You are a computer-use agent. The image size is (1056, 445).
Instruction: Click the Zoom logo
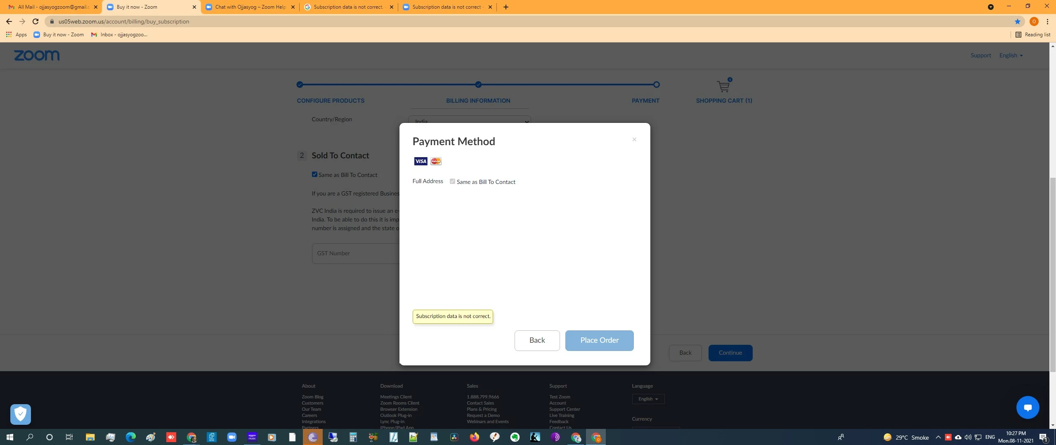click(37, 55)
